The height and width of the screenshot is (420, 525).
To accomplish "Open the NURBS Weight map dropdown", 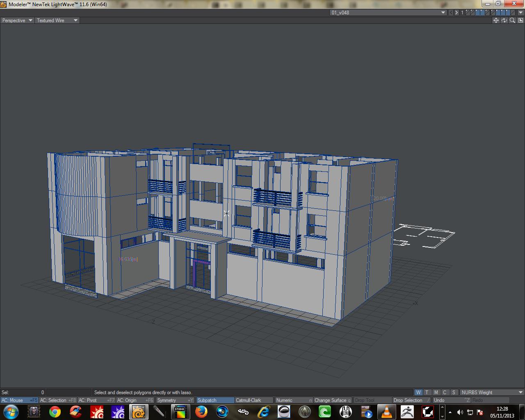I will coord(491,393).
